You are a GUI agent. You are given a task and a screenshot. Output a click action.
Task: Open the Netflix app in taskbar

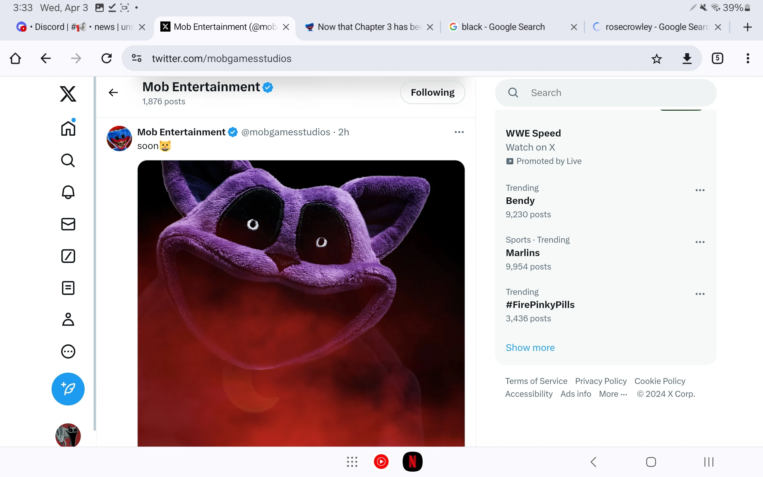coord(412,462)
